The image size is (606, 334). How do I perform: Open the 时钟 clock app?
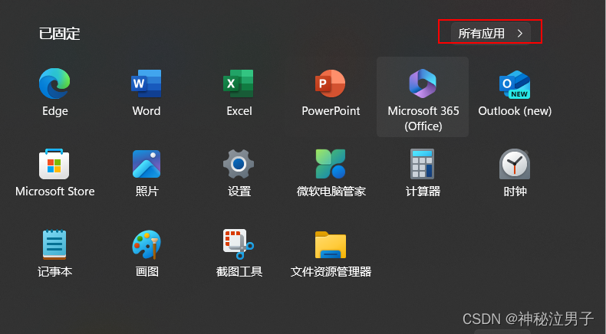(x=515, y=164)
